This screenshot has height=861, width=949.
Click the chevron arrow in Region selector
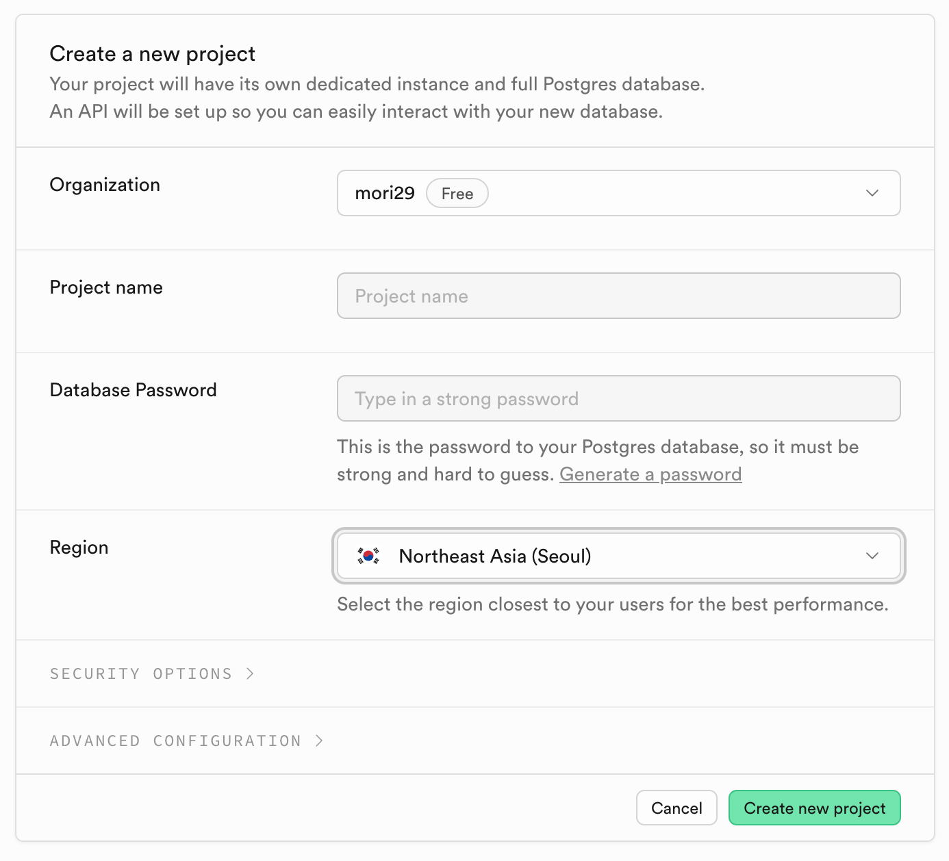point(872,556)
